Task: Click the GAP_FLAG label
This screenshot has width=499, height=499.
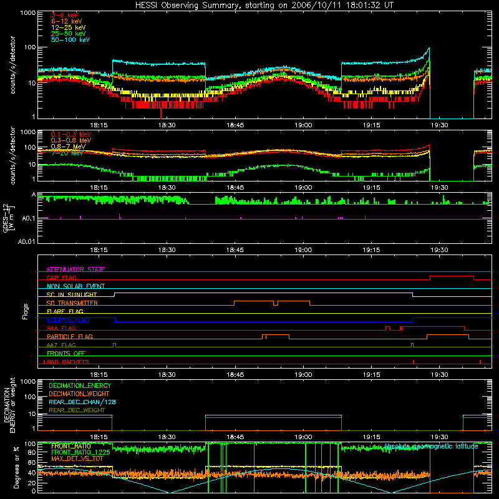Action: [61, 278]
